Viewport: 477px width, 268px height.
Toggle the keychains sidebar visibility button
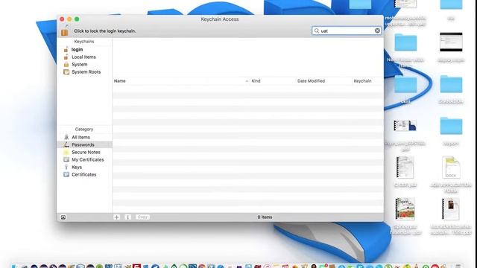point(63,217)
